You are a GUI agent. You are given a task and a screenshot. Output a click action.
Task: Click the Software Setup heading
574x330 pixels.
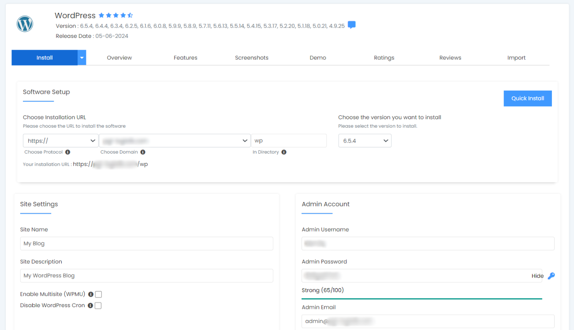[46, 92]
